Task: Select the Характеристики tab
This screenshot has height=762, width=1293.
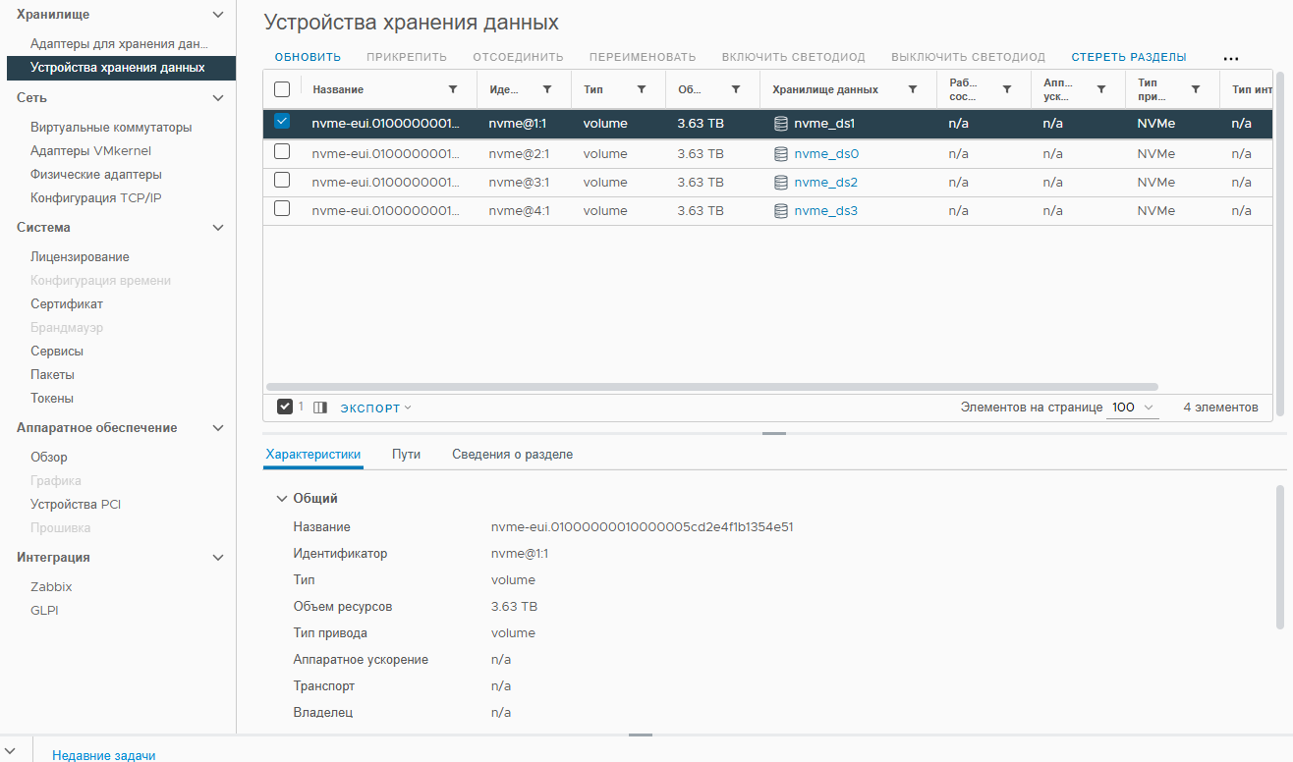Action: click(313, 455)
